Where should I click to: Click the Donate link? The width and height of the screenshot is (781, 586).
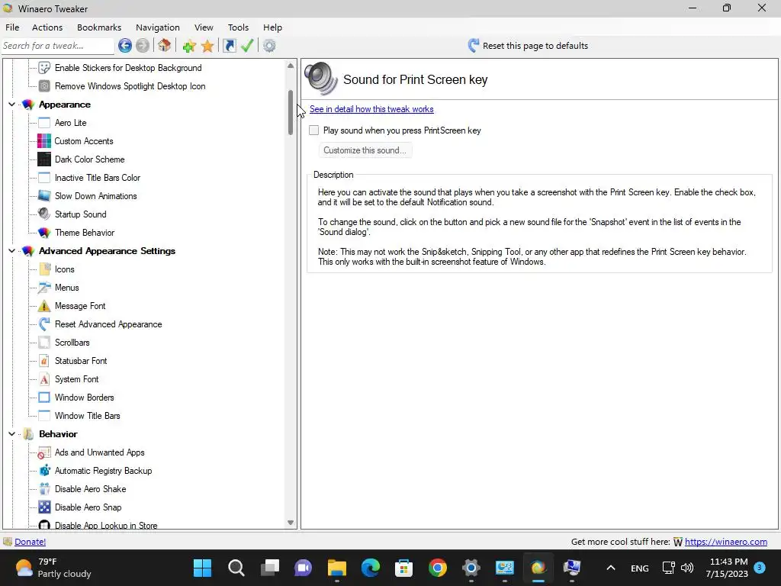pos(30,542)
